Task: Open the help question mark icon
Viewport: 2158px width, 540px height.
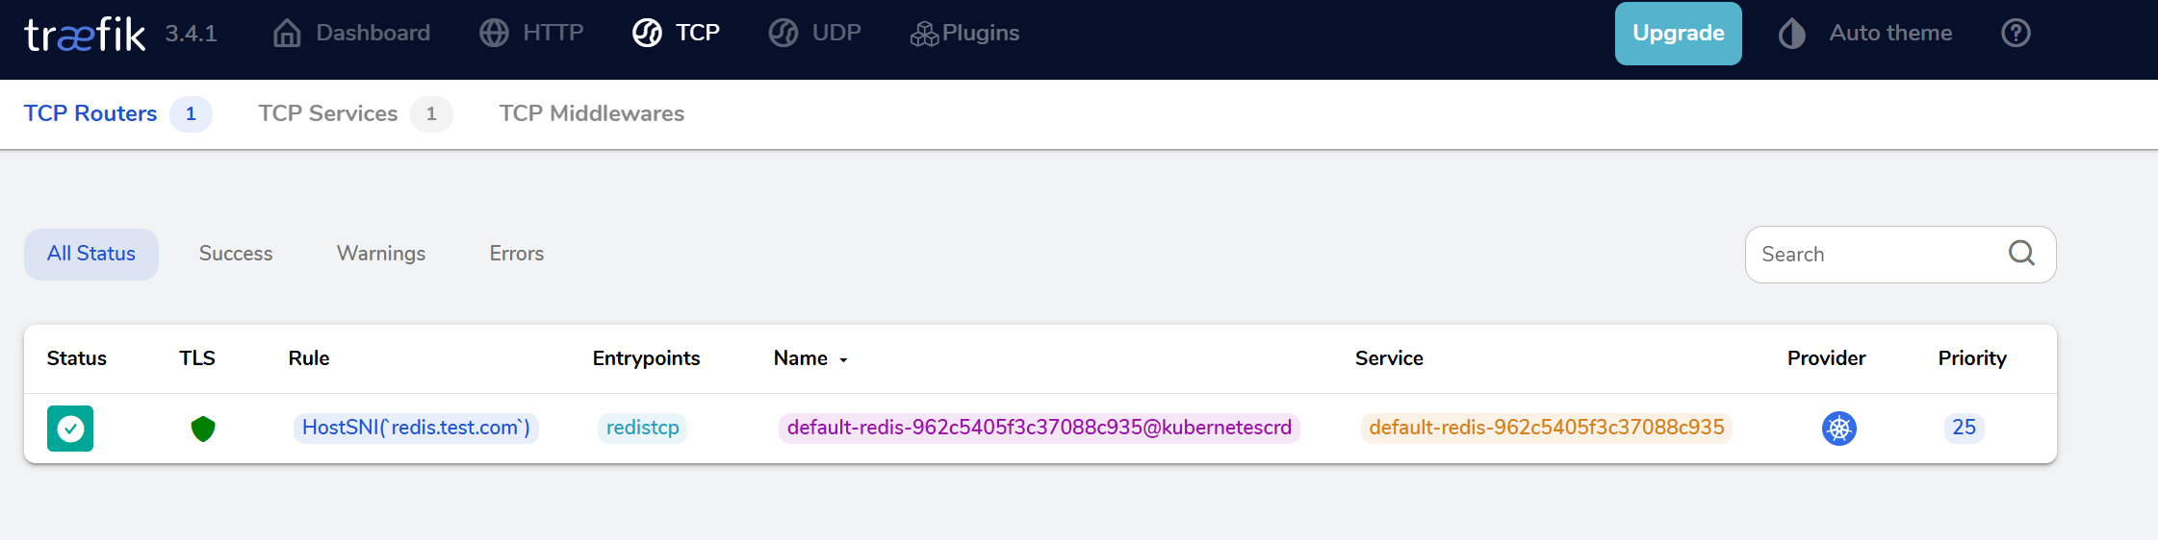Action: point(2016,34)
